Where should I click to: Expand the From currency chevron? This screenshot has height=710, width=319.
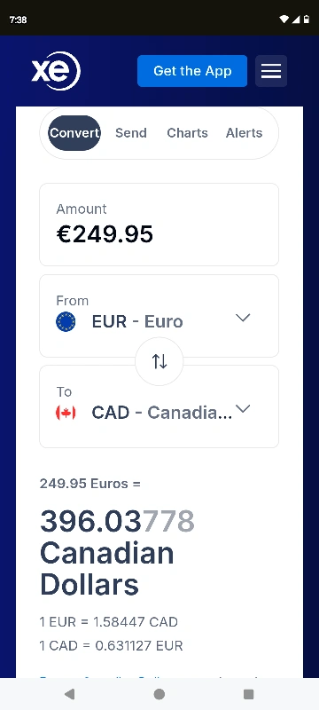[x=243, y=318]
